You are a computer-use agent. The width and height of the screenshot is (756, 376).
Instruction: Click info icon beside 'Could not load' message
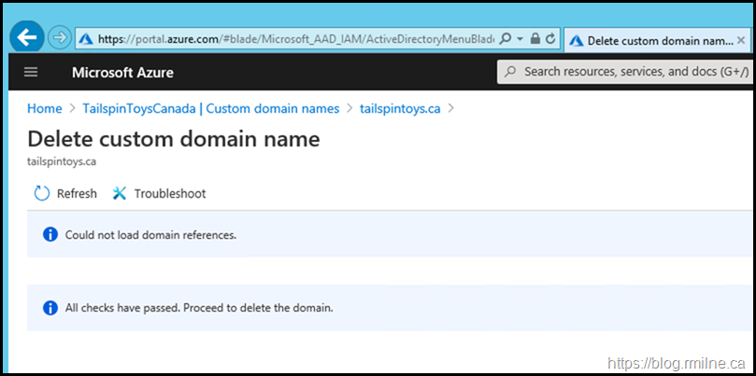tap(50, 234)
